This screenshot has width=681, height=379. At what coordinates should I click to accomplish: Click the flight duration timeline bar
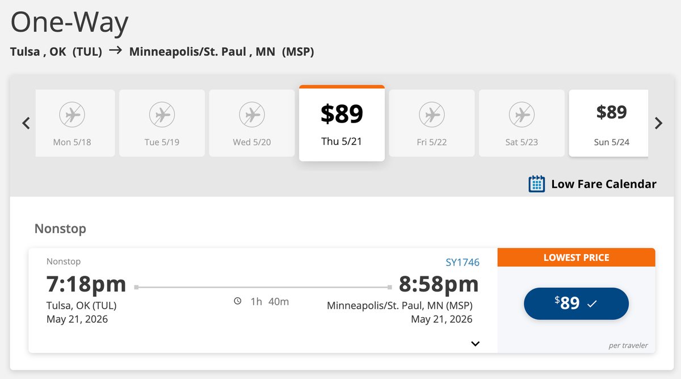(261, 287)
